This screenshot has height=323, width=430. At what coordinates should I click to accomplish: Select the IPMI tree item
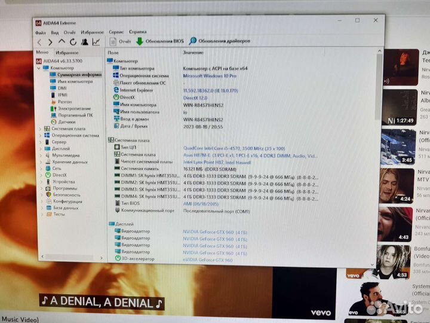pyautogui.click(x=59, y=95)
